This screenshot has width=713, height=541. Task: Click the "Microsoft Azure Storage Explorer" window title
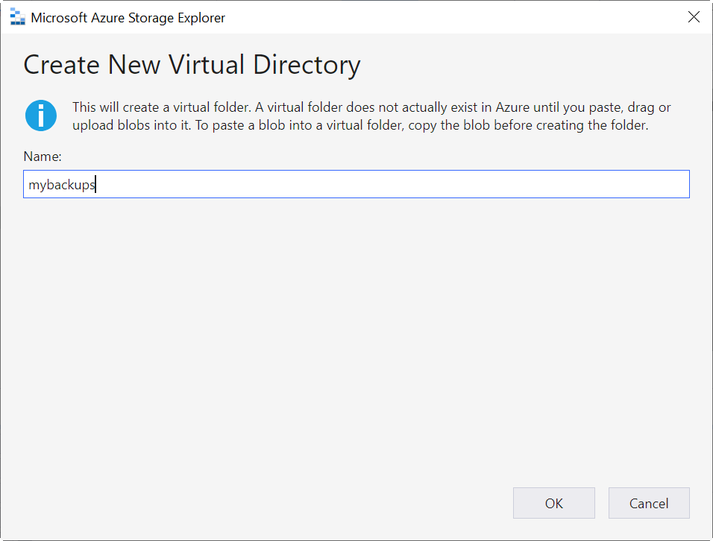[128, 17]
